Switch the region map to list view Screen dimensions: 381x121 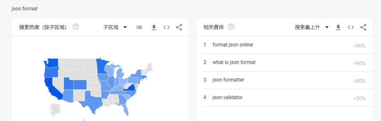click(x=139, y=27)
